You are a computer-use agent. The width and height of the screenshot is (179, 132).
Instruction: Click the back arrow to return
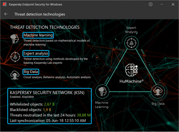6,14
